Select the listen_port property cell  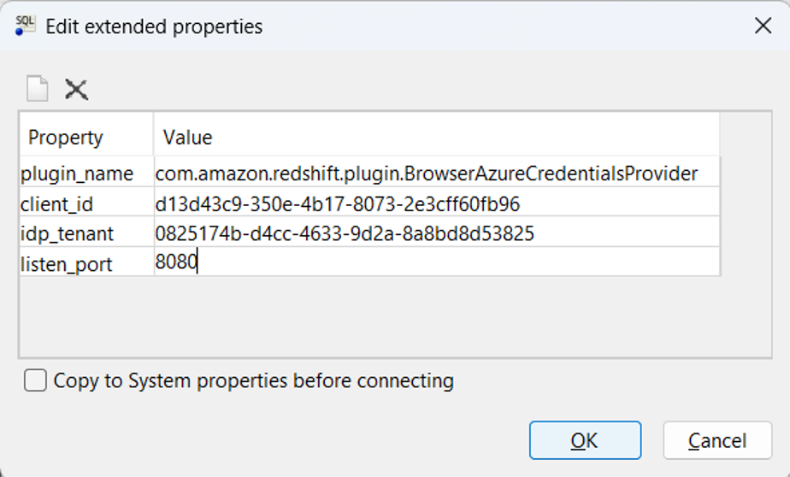[x=67, y=264]
